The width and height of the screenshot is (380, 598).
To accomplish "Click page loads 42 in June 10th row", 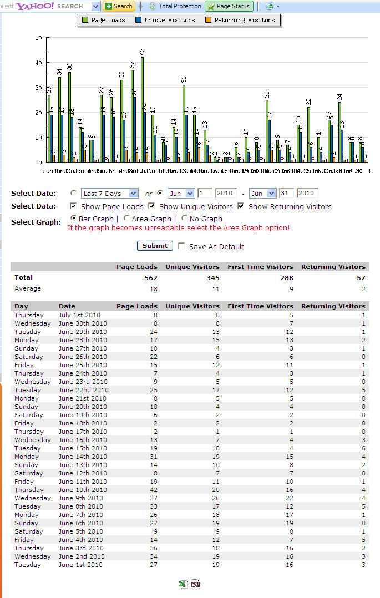I will click(154, 490).
